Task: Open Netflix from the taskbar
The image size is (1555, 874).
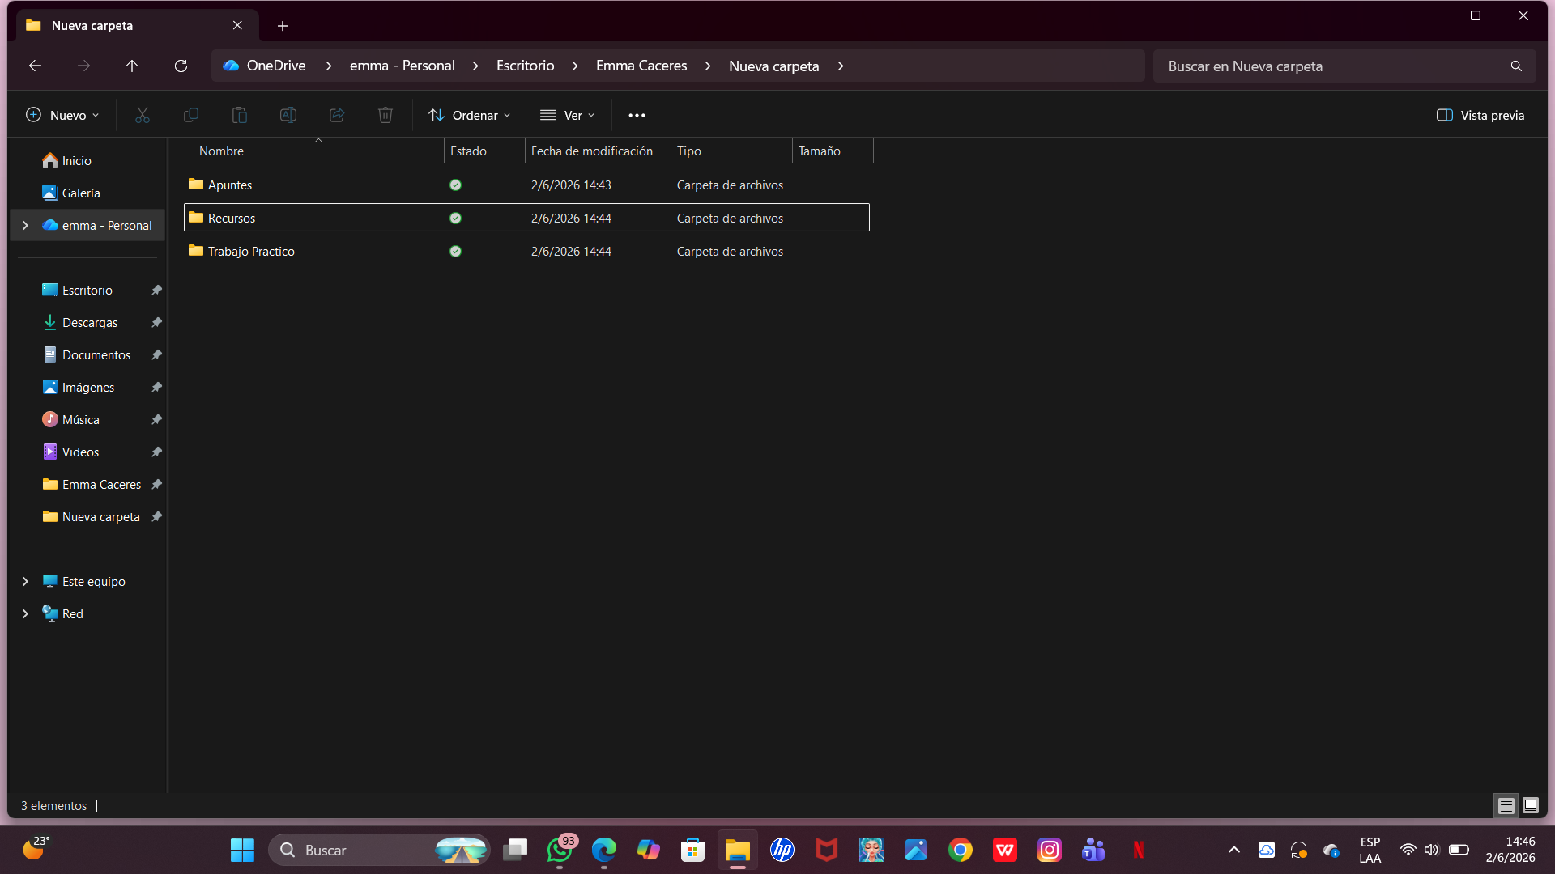Action: coord(1139,850)
